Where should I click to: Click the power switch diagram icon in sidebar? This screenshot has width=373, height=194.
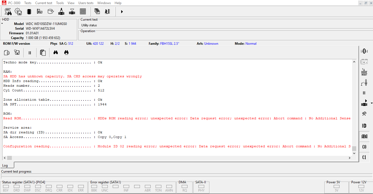click(364, 83)
